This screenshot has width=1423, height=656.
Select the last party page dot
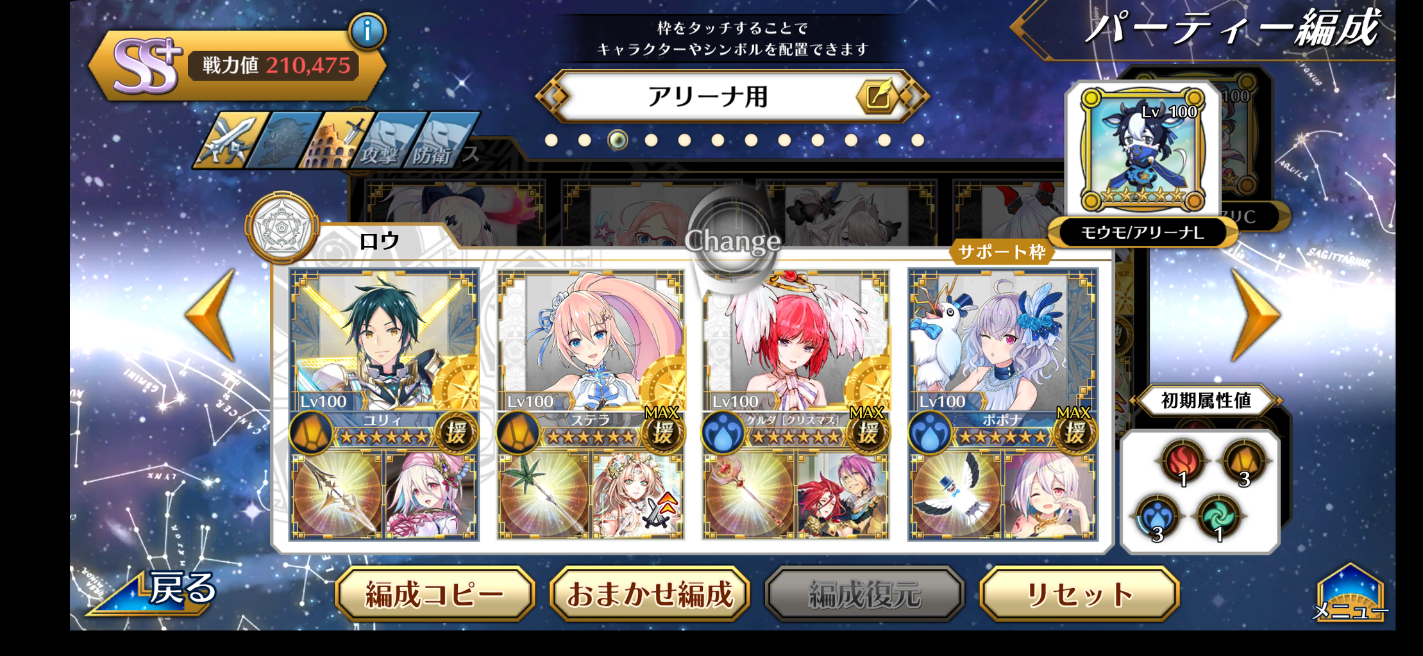pyautogui.click(x=918, y=140)
